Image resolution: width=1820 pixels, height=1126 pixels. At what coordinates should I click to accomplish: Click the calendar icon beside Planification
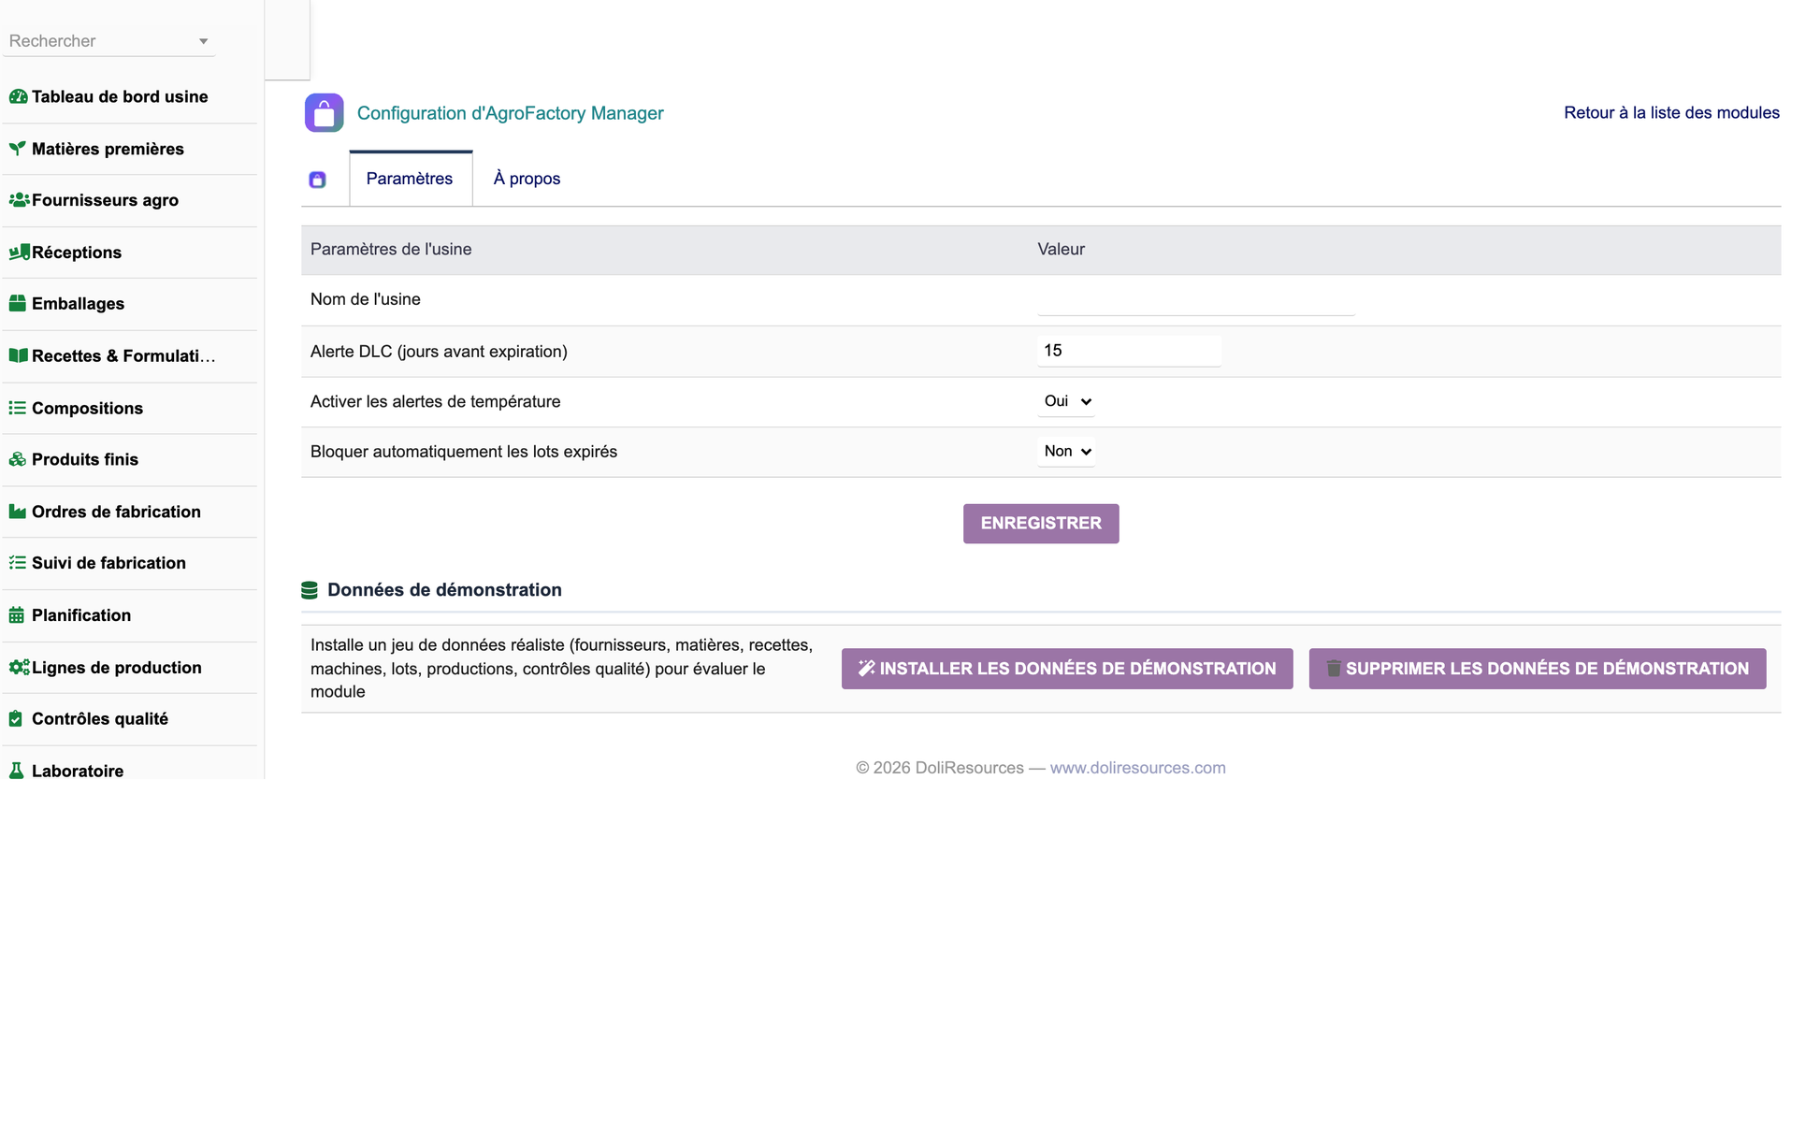click(x=17, y=615)
